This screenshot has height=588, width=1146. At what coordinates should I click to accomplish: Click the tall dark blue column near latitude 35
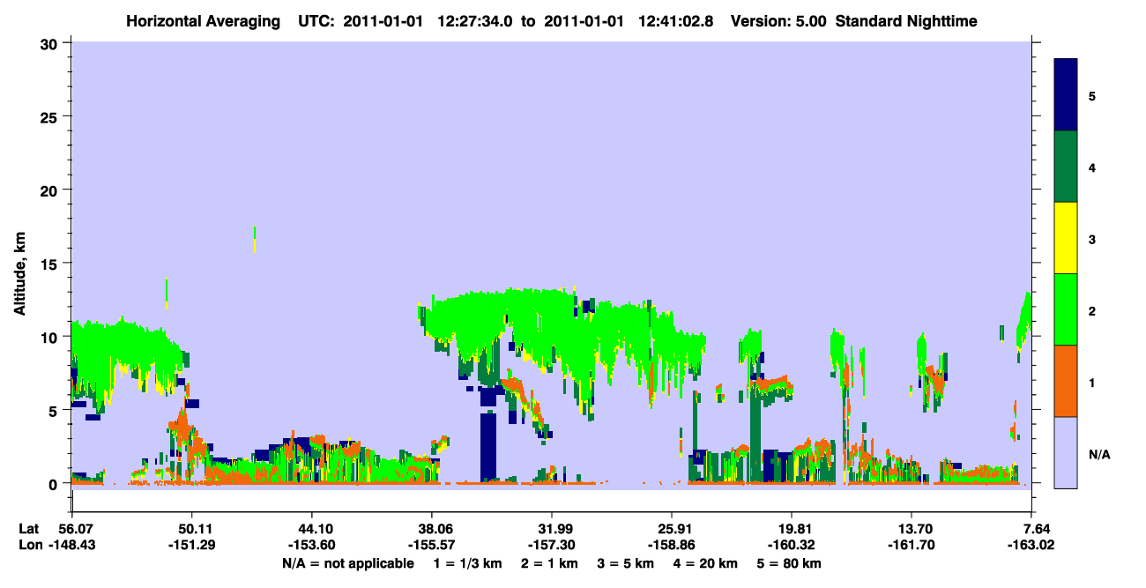tap(487, 446)
